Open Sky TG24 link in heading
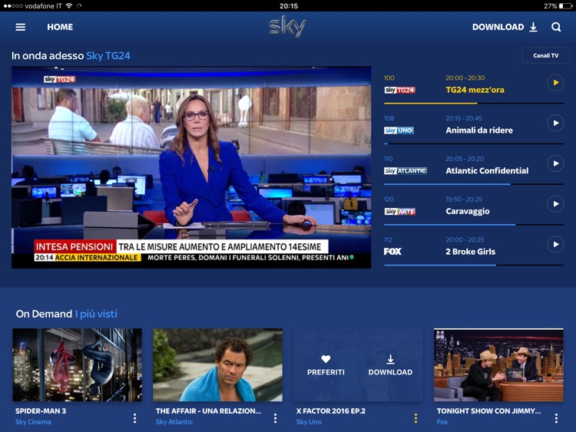 click(108, 56)
